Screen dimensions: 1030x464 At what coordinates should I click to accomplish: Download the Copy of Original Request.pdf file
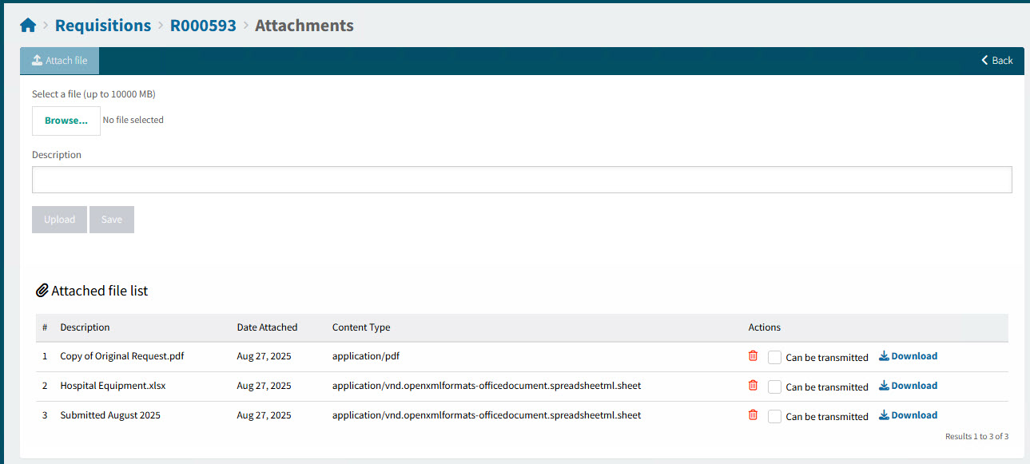908,356
